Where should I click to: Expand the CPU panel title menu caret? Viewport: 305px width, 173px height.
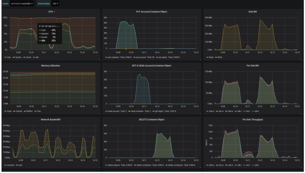54,11
